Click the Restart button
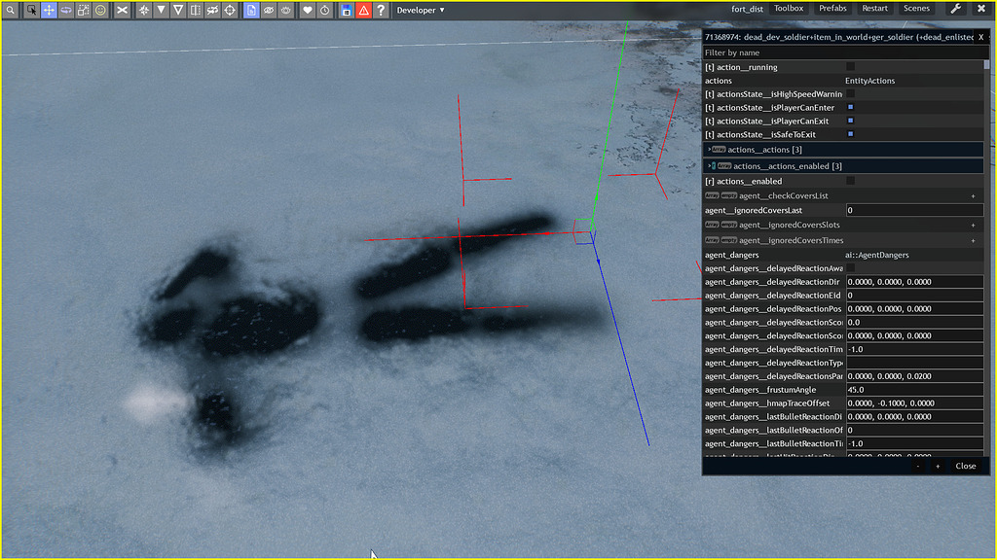This screenshot has height=560, width=997. pos(874,9)
